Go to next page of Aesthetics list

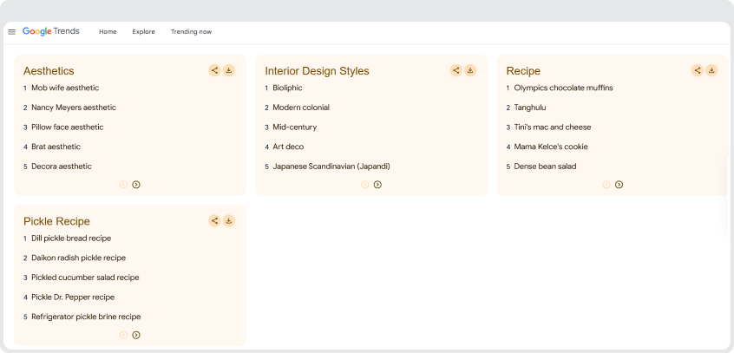tap(136, 185)
